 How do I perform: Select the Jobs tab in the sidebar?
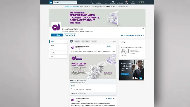58,49
